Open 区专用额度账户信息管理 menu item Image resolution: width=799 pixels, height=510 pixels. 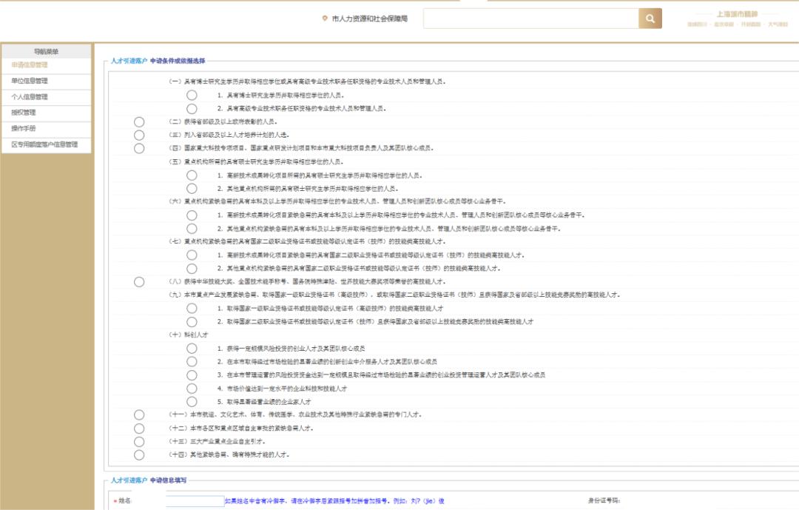46,144
